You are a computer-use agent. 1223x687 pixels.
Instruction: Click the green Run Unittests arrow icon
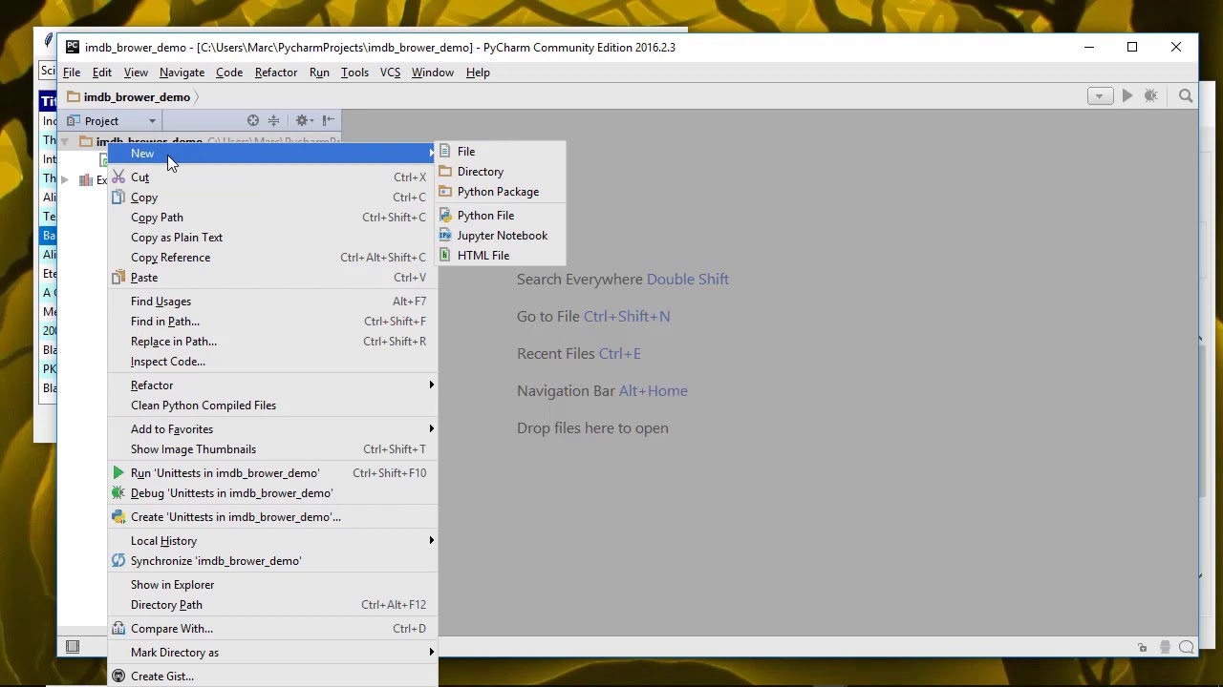coord(118,473)
